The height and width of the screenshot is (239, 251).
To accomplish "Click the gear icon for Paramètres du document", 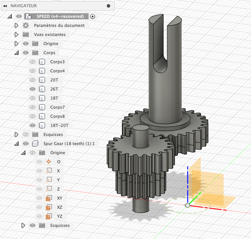I will click(26, 25).
